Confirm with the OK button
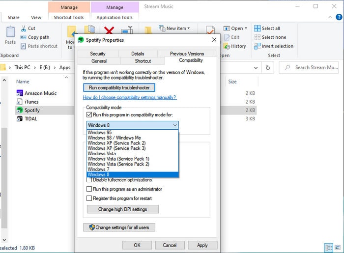This screenshot has width=344, height=253. point(137,245)
